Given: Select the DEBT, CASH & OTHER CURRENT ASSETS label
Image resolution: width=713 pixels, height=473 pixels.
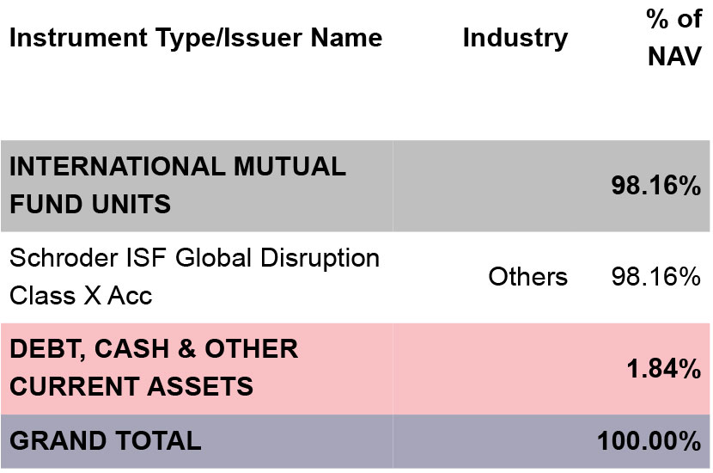Looking at the screenshot, I should [154, 367].
